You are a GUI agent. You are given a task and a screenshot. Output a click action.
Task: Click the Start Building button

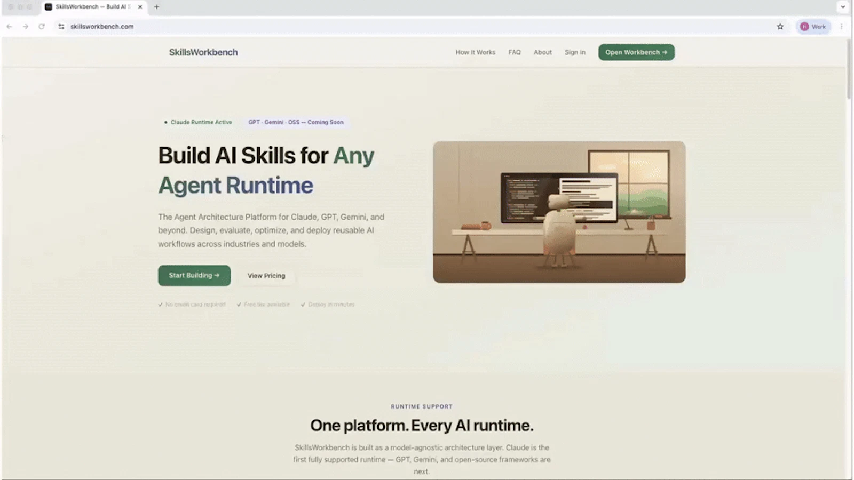pyautogui.click(x=194, y=276)
